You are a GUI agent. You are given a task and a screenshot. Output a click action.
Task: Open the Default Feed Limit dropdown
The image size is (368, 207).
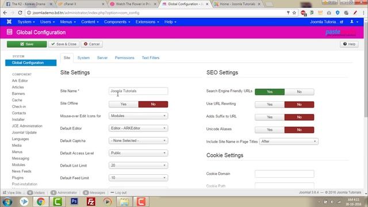click(138, 178)
